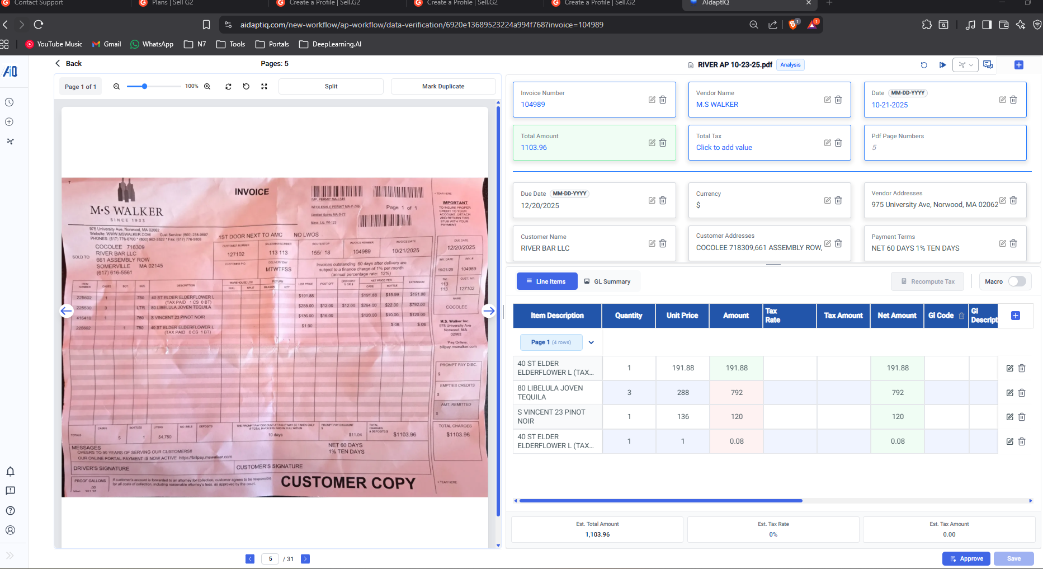Edit the S VINCENT 23 PINOT NOIR row
This screenshot has width=1043, height=569.
point(1010,417)
